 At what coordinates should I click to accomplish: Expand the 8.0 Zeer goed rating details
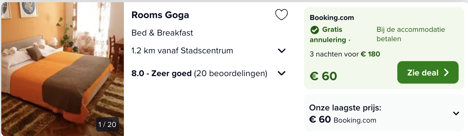pyautogui.click(x=282, y=73)
